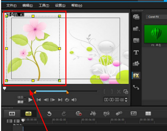Click the preview scrubber handle
The image size is (167, 131).
tap(4, 88)
